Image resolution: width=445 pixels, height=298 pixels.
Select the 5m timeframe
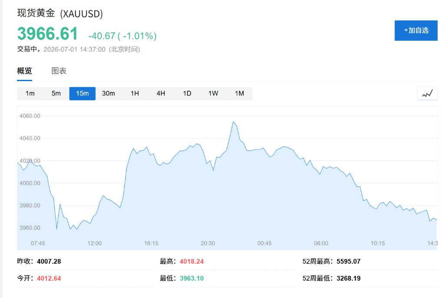point(56,94)
